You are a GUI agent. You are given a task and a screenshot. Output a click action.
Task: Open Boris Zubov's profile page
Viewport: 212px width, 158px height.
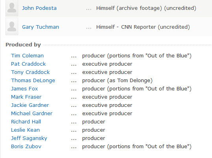coord(26,146)
